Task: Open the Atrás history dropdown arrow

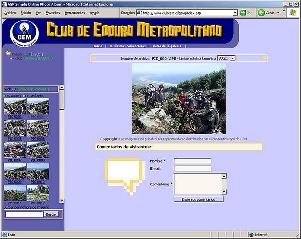Action: point(278,13)
